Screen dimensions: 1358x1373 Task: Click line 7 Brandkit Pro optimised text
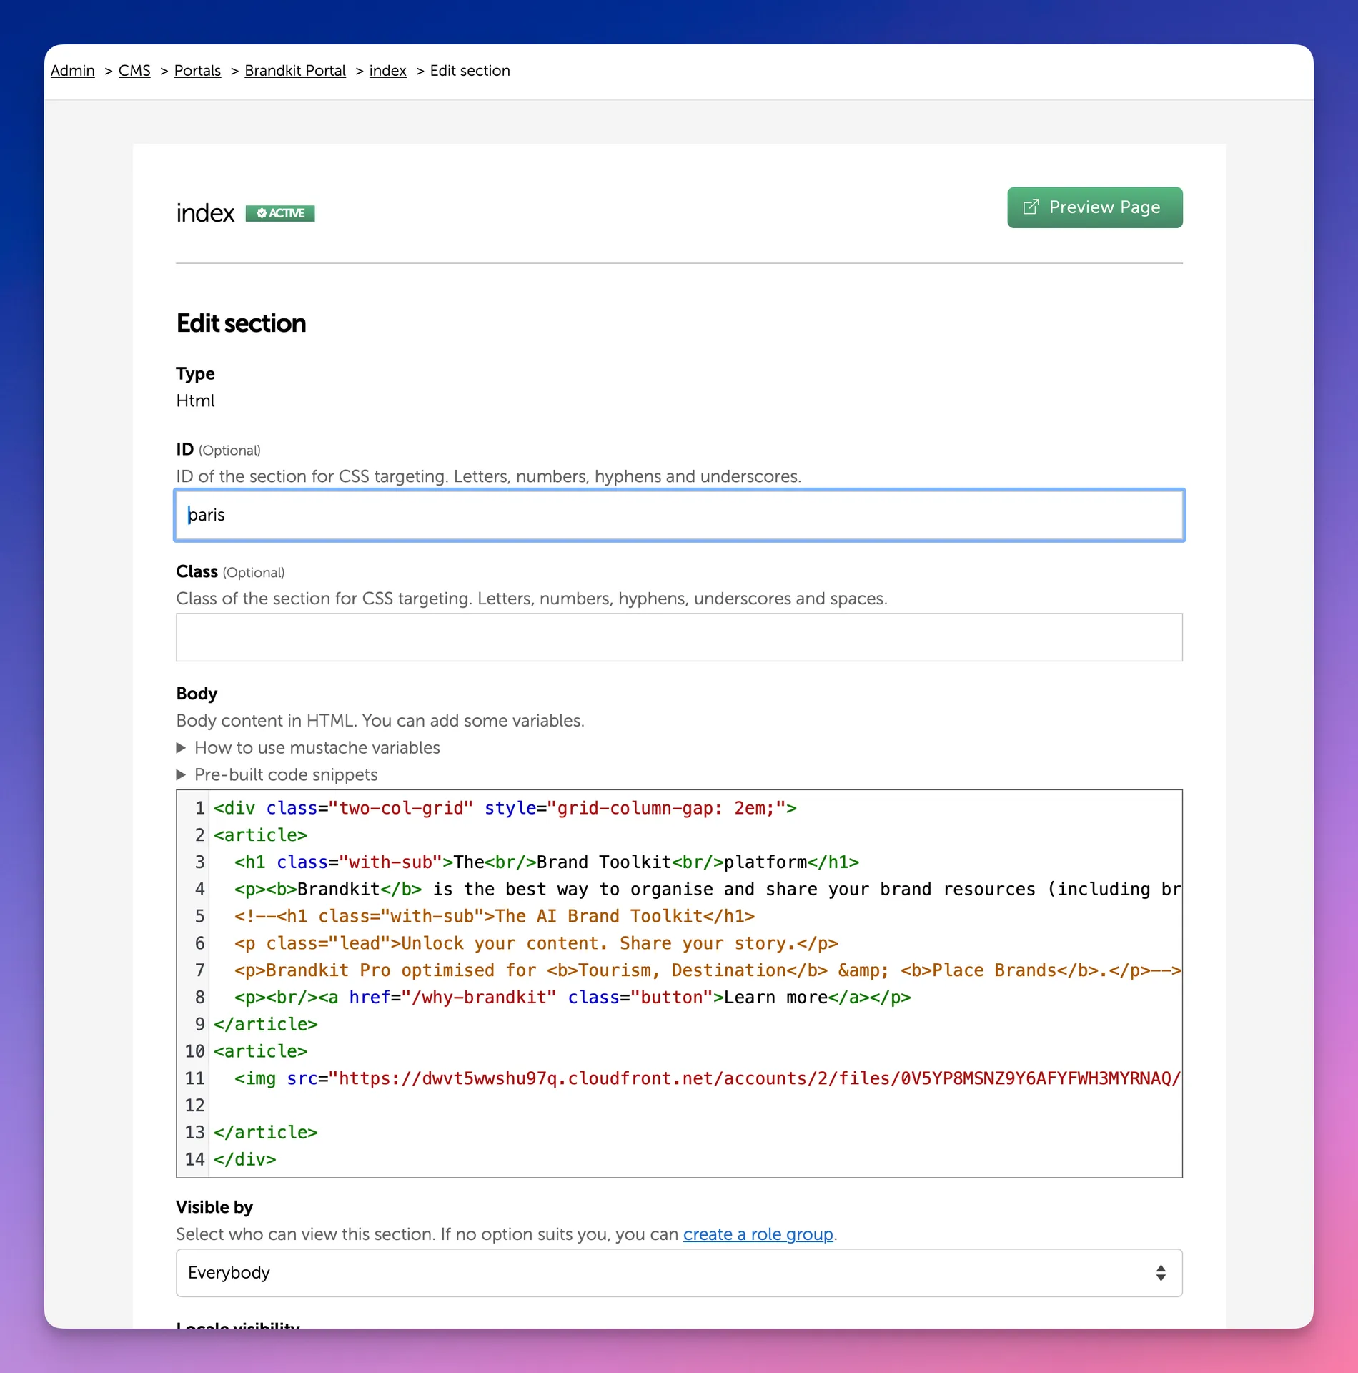(708, 970)
